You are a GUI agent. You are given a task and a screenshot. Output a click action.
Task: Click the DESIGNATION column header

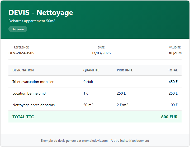[23, 70]
